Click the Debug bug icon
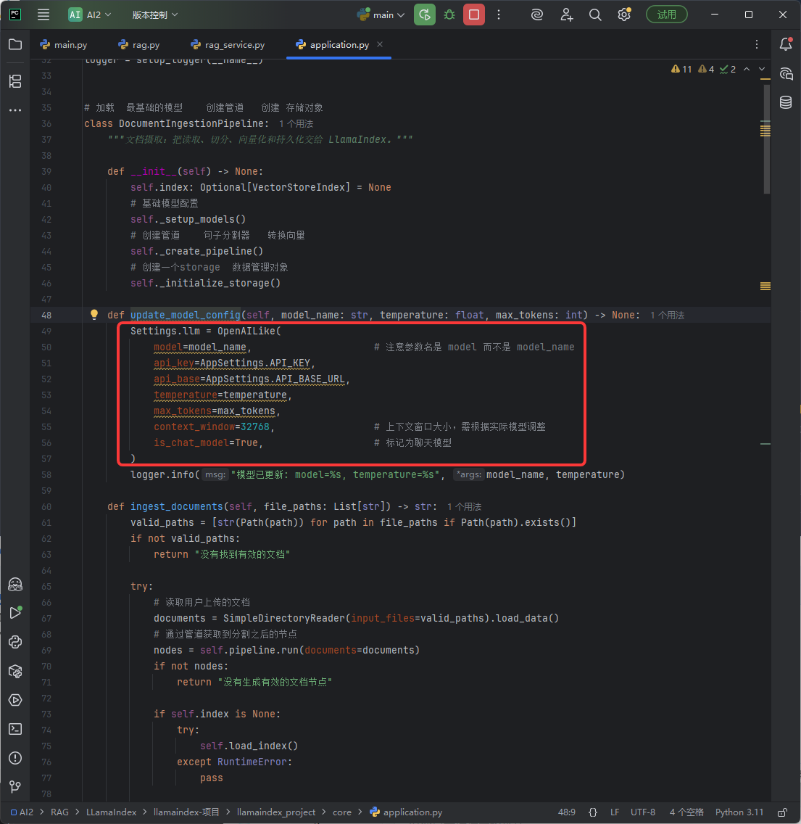Viewport: 801px width, 824px height. pos(449,15)
